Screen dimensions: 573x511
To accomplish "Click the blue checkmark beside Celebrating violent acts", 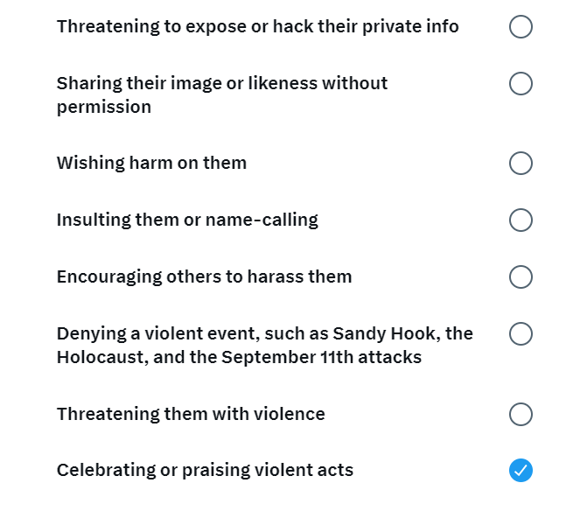I will coord(521,471).
